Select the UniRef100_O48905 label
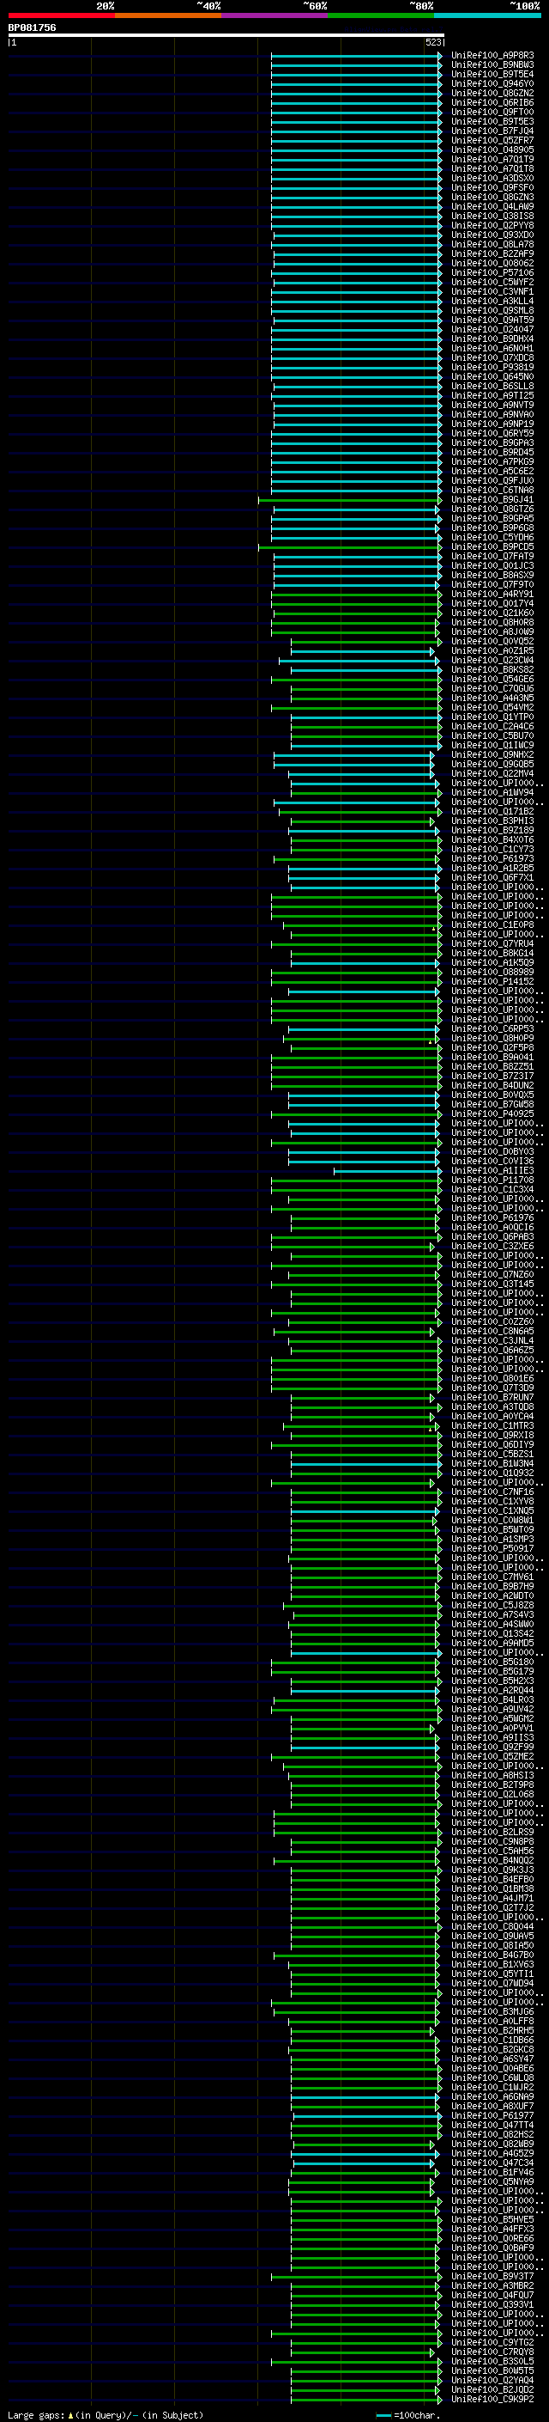 click(x=492, y=149)
